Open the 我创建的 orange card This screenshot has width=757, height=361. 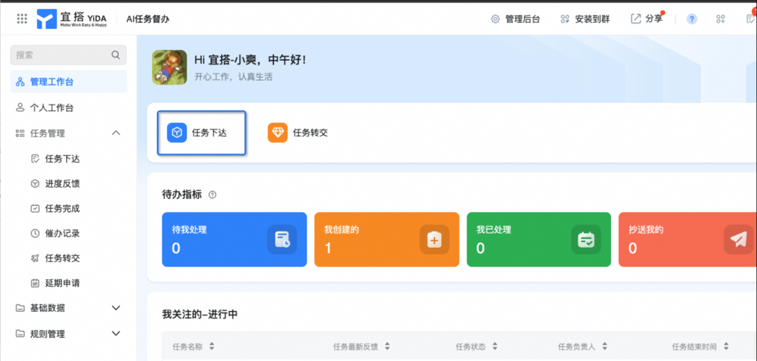pos(387,240)
